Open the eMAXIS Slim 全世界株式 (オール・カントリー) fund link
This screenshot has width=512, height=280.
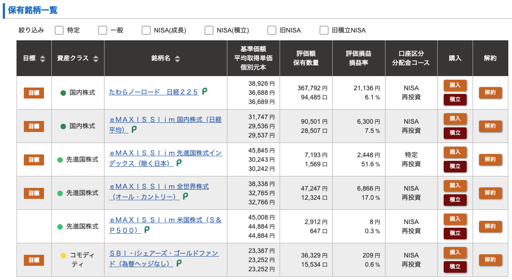pos(159,192)
